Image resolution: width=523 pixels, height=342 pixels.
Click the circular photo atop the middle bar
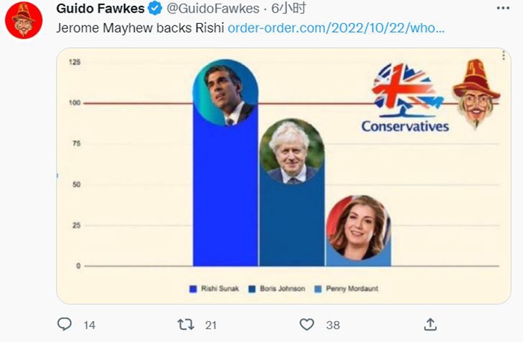(x=291, y=152)
